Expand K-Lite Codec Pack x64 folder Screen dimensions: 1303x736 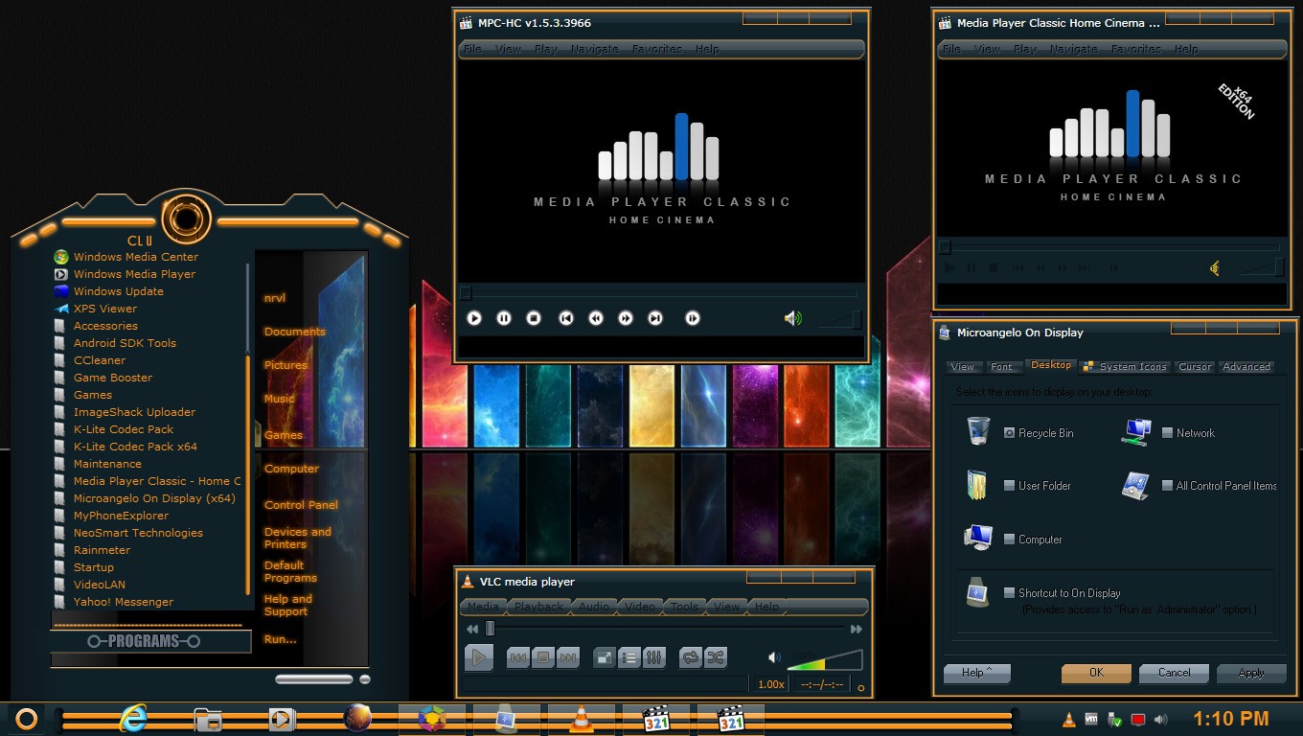(135, 447)
